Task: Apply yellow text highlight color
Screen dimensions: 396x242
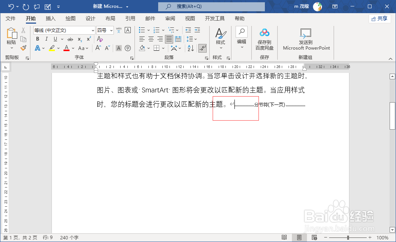Action: pos(52,48)
